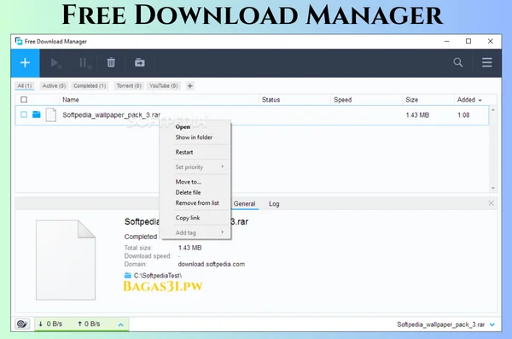
Task: Close the details panel with the X
Action: (x=491, y=203)
